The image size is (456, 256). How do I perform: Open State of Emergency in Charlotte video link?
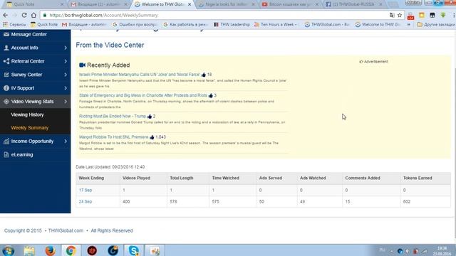(x=143, y=95)
